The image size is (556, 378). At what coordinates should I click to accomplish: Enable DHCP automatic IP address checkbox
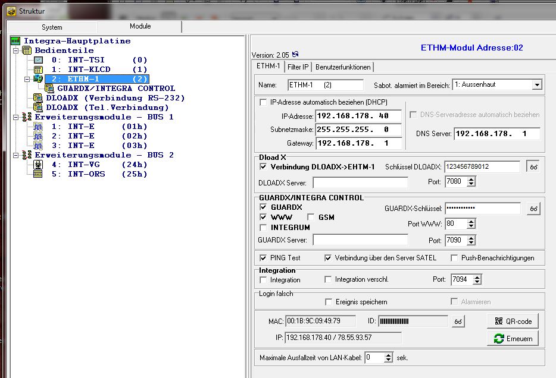coord(263,102)
